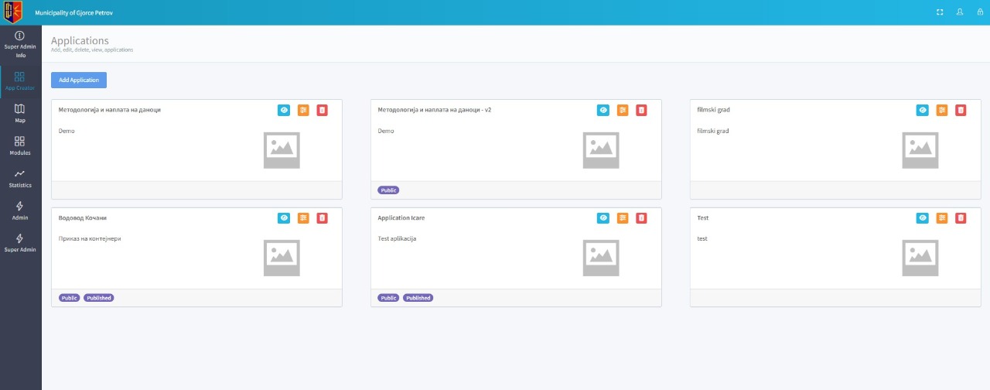Click image placeholder of filmski grad card
The height and width of the screenshot is (390, 990).
coord(920,150)
